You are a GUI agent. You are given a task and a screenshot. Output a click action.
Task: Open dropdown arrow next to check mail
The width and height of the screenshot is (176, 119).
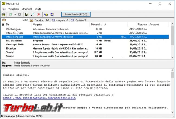pos(15,14)
